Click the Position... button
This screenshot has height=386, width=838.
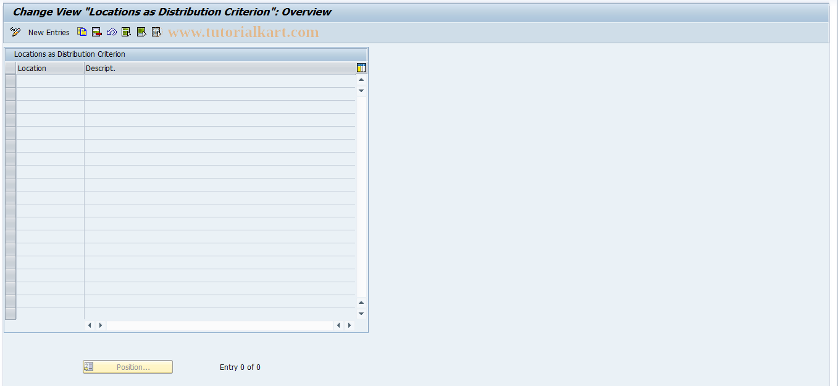(128, 367)
